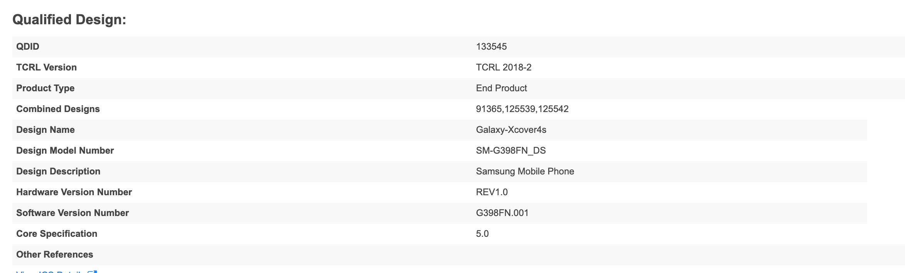Click the Product Type label
This screenshot has width=905, height=273.
coord(45,88)
